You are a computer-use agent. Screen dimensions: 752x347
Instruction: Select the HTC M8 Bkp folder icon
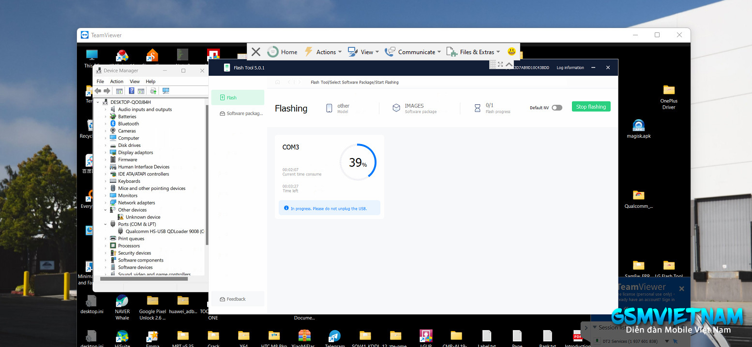point(274,338)
